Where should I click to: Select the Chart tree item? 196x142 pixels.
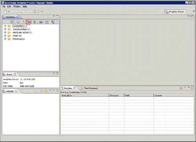pyautogui.click(x=17, y=36)
